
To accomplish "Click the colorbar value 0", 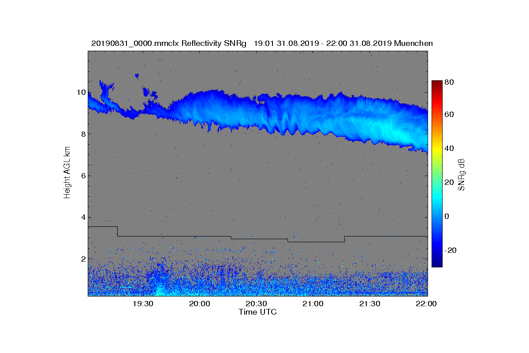I will tap(447, 217).
